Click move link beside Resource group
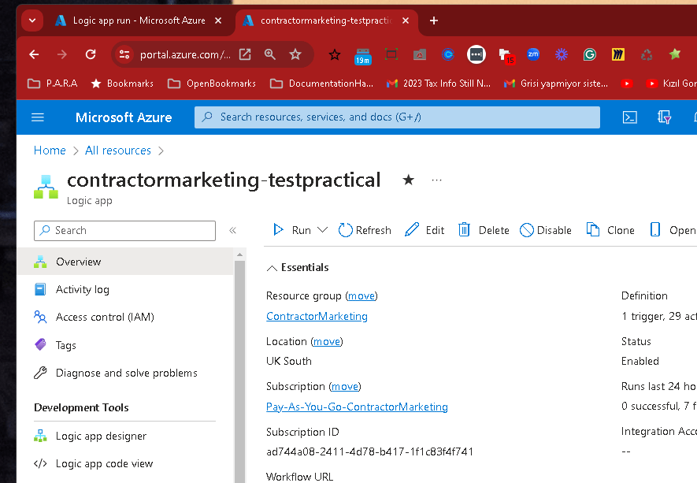 [x=361, y=295]
